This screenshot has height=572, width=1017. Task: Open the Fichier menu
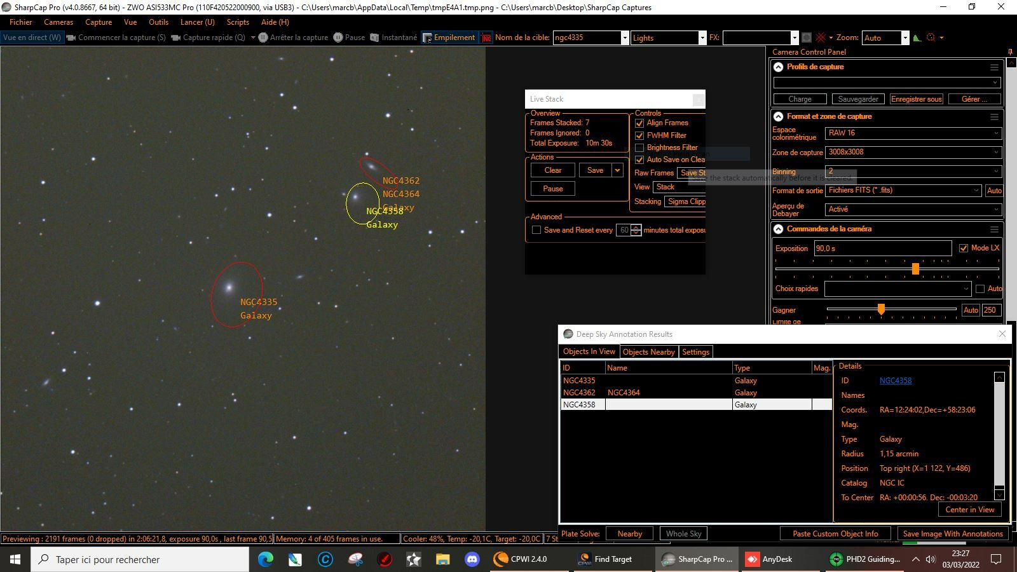click(x=21, y=22)
